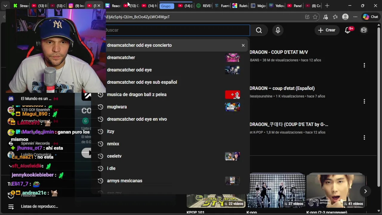The image size is (382, 215).
Task: Select suggestion 'dreamcatcher odd eye'
Action: point(129,70)
